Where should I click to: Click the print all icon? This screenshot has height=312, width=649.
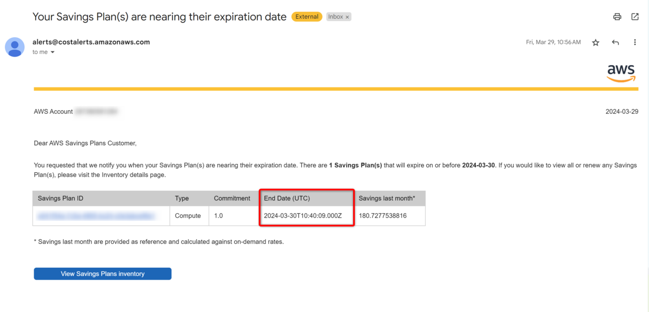(x=617, y=17)
